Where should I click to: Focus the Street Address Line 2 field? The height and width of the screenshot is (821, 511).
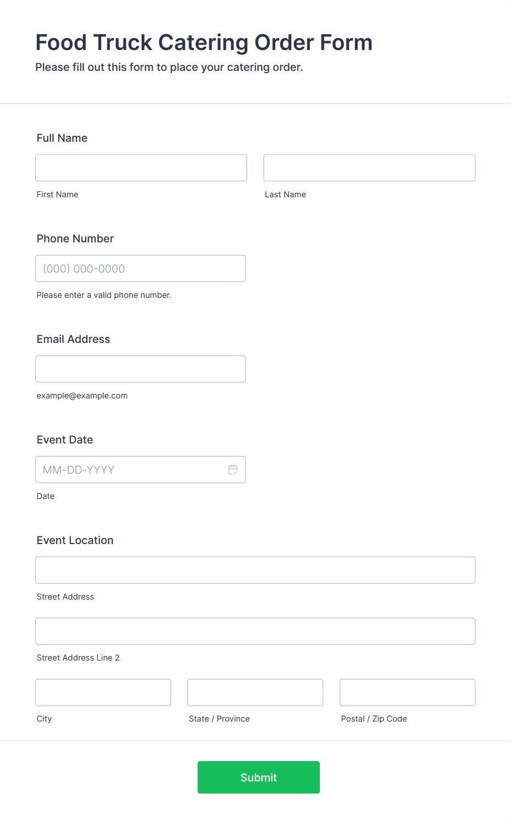[255, 631]
